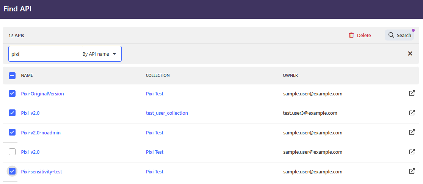Click the trash icon Delete button
Image resolution: width=423 pixels, height=184 pixels.
tap(360, 35)
